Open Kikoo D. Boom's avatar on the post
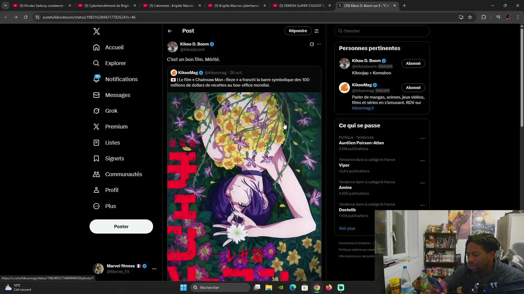The width and height of the screenshot is (524, 294). tap(172, 47)
